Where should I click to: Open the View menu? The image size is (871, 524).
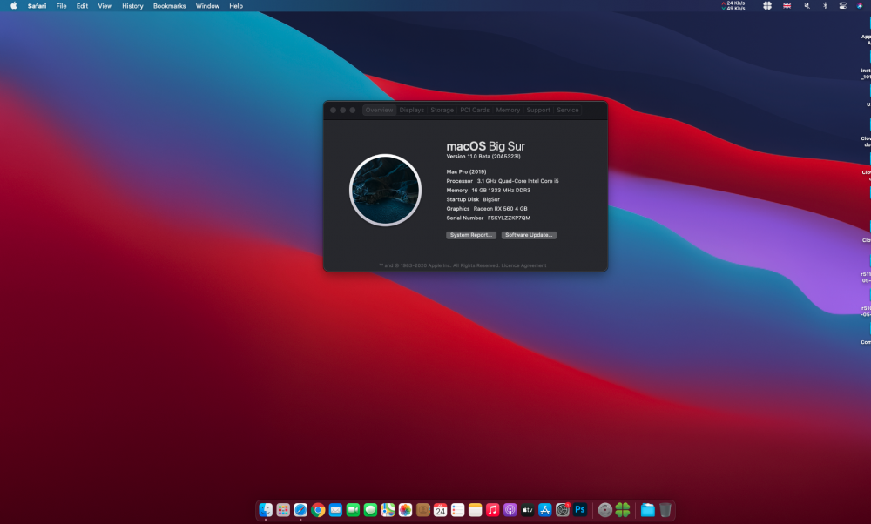[105, 5]
